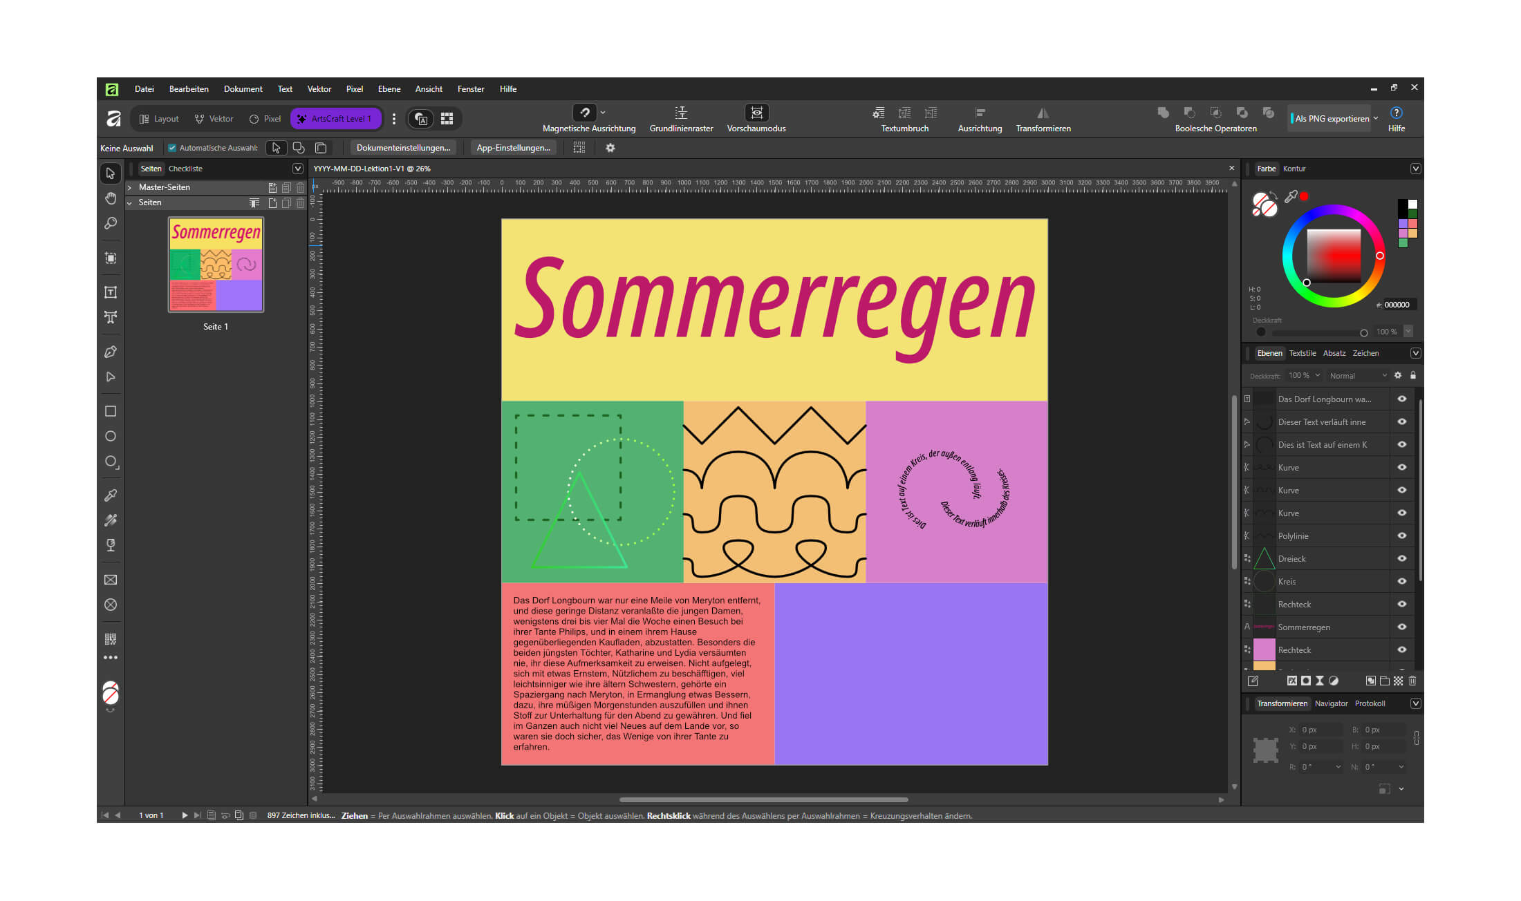Select the Seite 1 page thumbnail

(x=216, y=265)
